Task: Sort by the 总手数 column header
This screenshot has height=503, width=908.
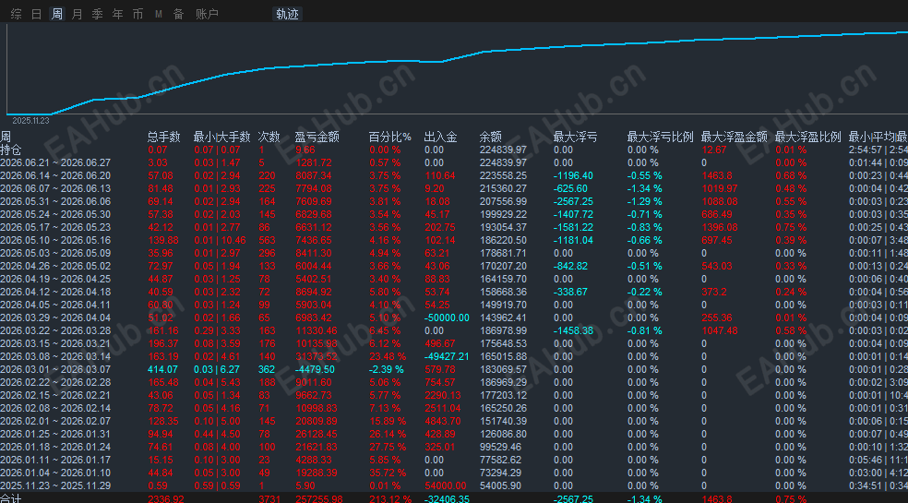Action: [164, 137]
